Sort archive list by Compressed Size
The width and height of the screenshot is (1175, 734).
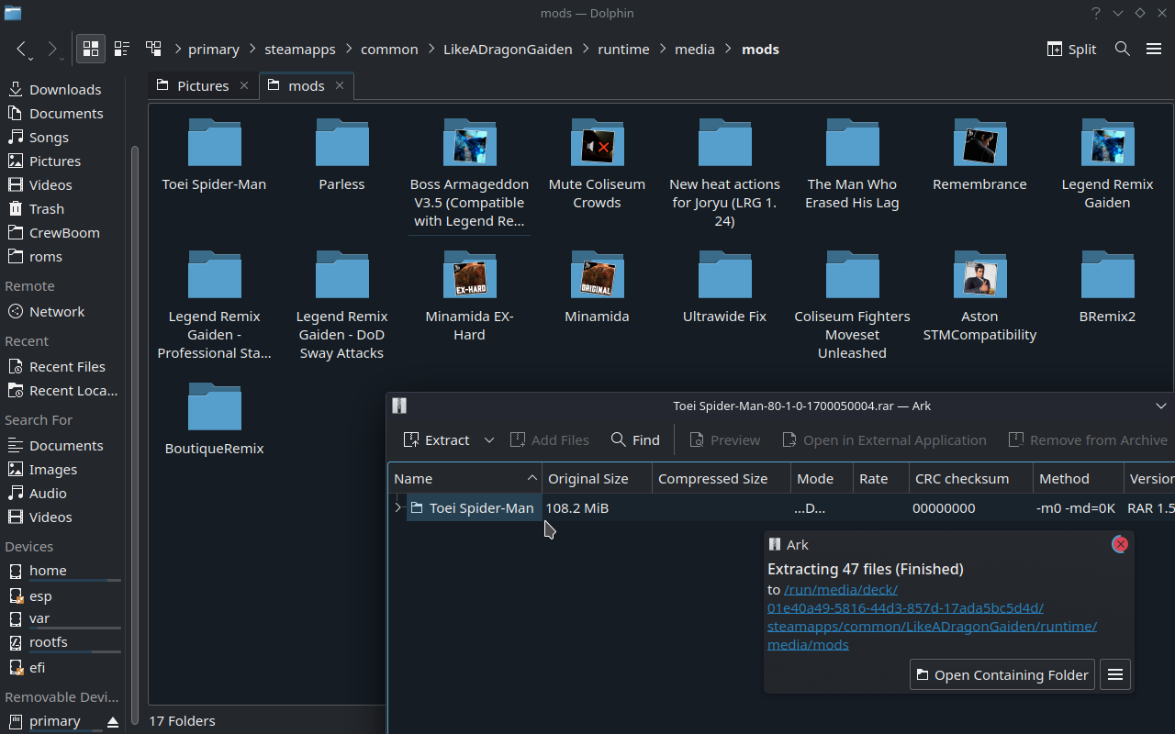(x=722, y=479)
